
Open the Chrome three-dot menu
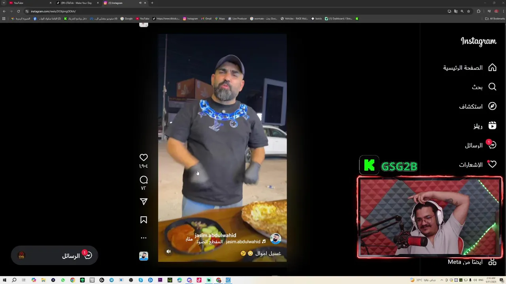[503, 11]
